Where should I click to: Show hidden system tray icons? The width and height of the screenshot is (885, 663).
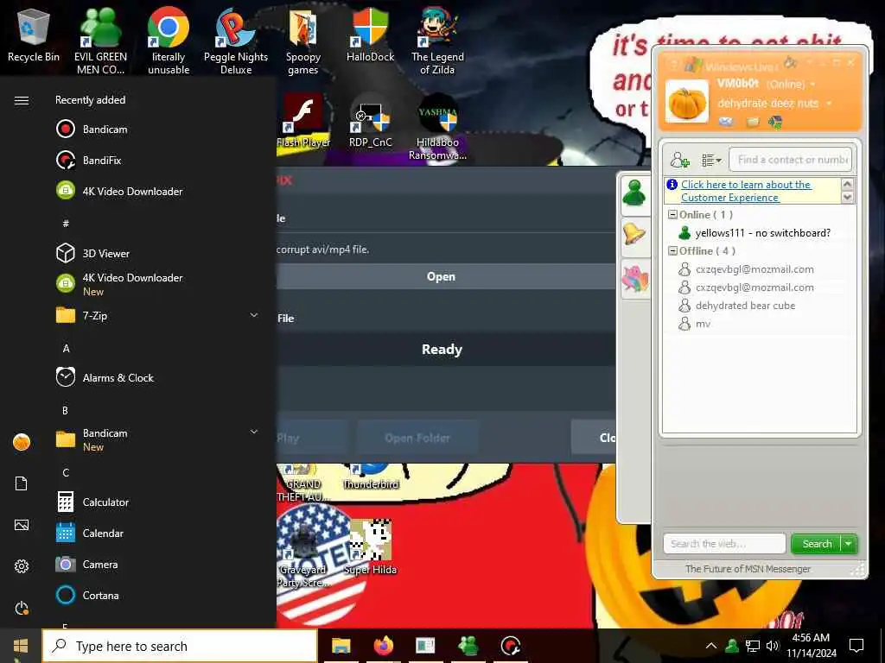point(711,646)
